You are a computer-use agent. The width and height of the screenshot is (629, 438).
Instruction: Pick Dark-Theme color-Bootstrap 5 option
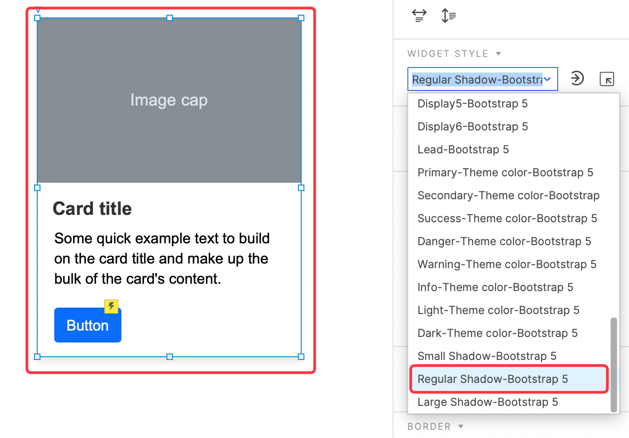point(497,333)
